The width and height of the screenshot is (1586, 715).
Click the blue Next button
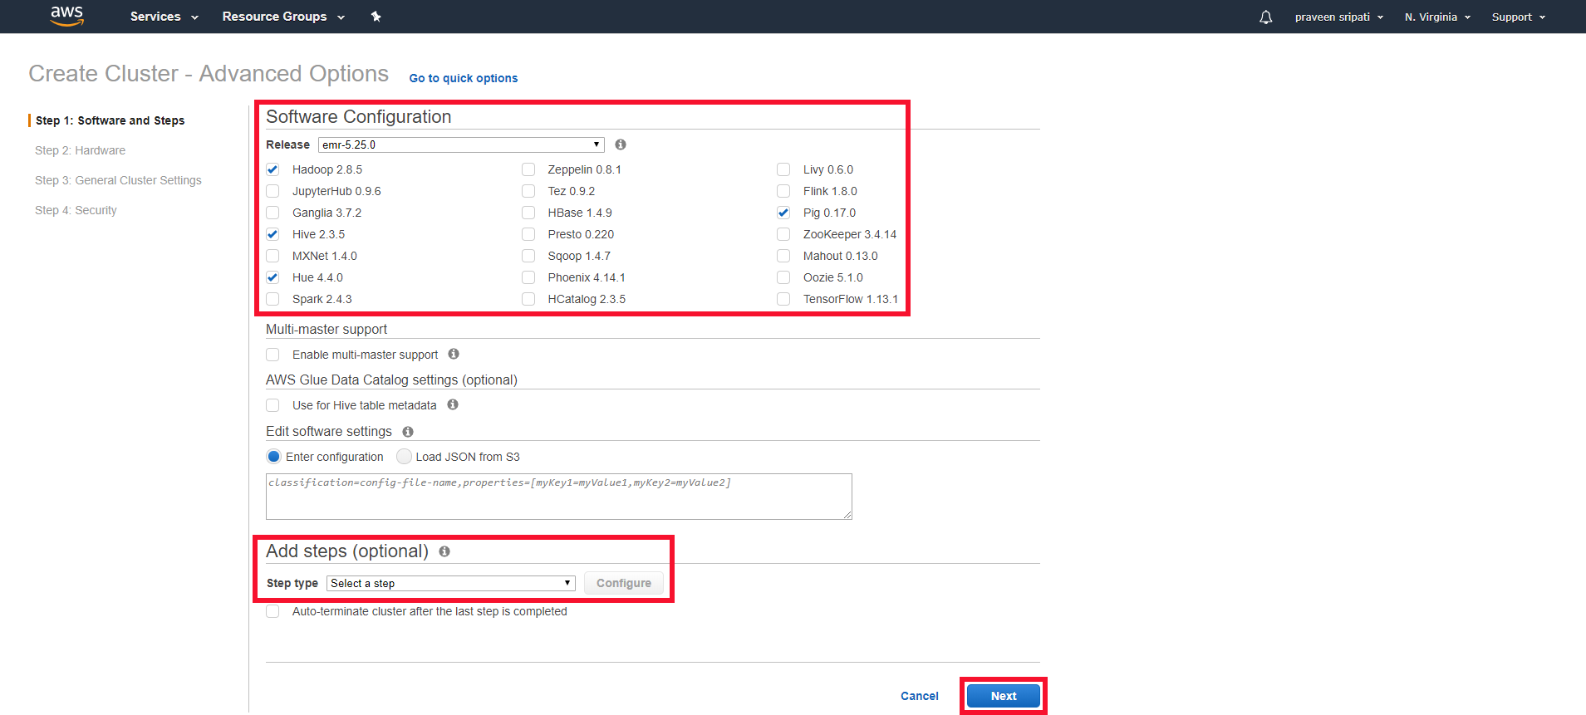click(1004, 696)
